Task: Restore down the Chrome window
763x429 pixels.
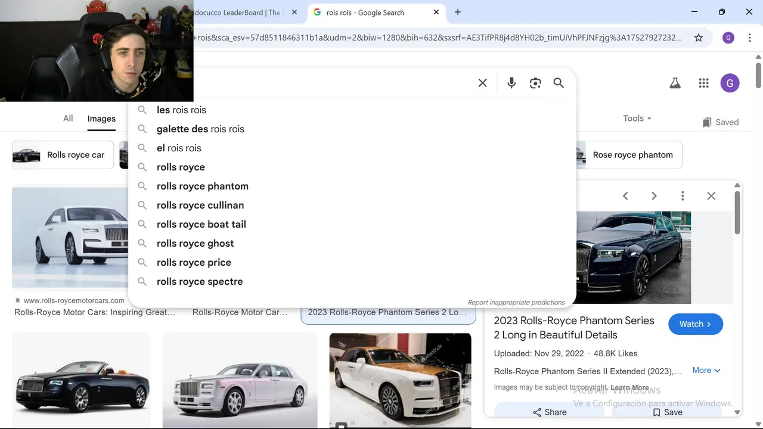Action: coord(722,12)
